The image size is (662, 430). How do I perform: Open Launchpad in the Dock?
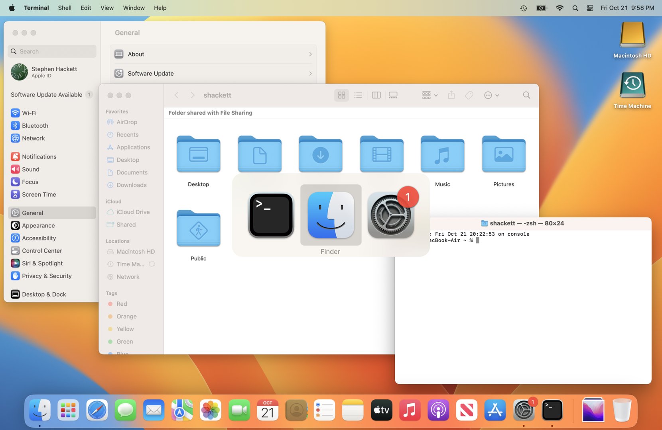pyautogui.click(x=68, y=410)
